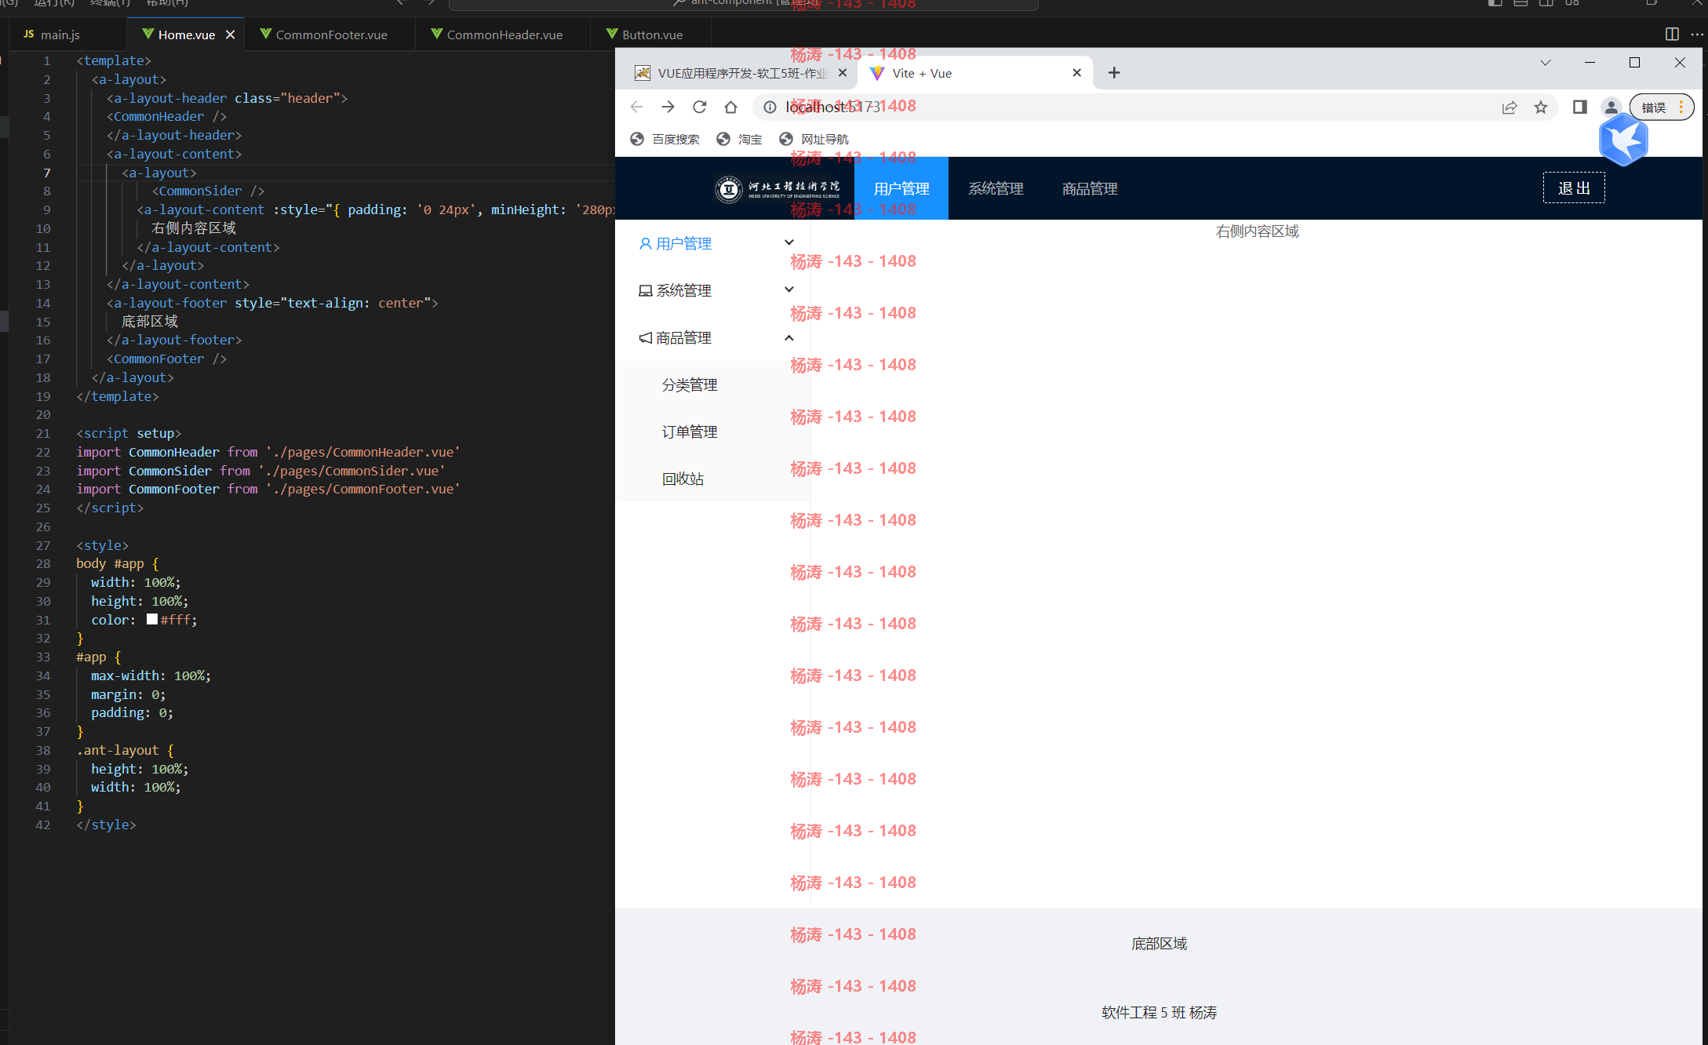The width and height of the screenshot is (1708, 1045).
Task: Click the megaphone icon beside 商品管理 in sidebar
Action: pyautogui.click(x=645, y=338)
